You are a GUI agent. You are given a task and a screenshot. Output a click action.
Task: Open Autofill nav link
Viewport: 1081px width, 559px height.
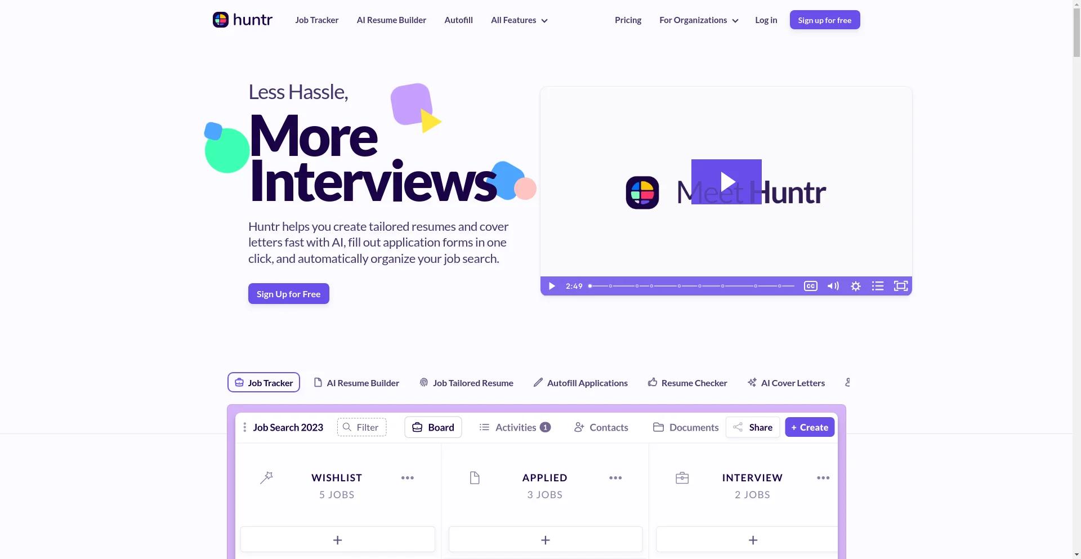click(458, 20)
